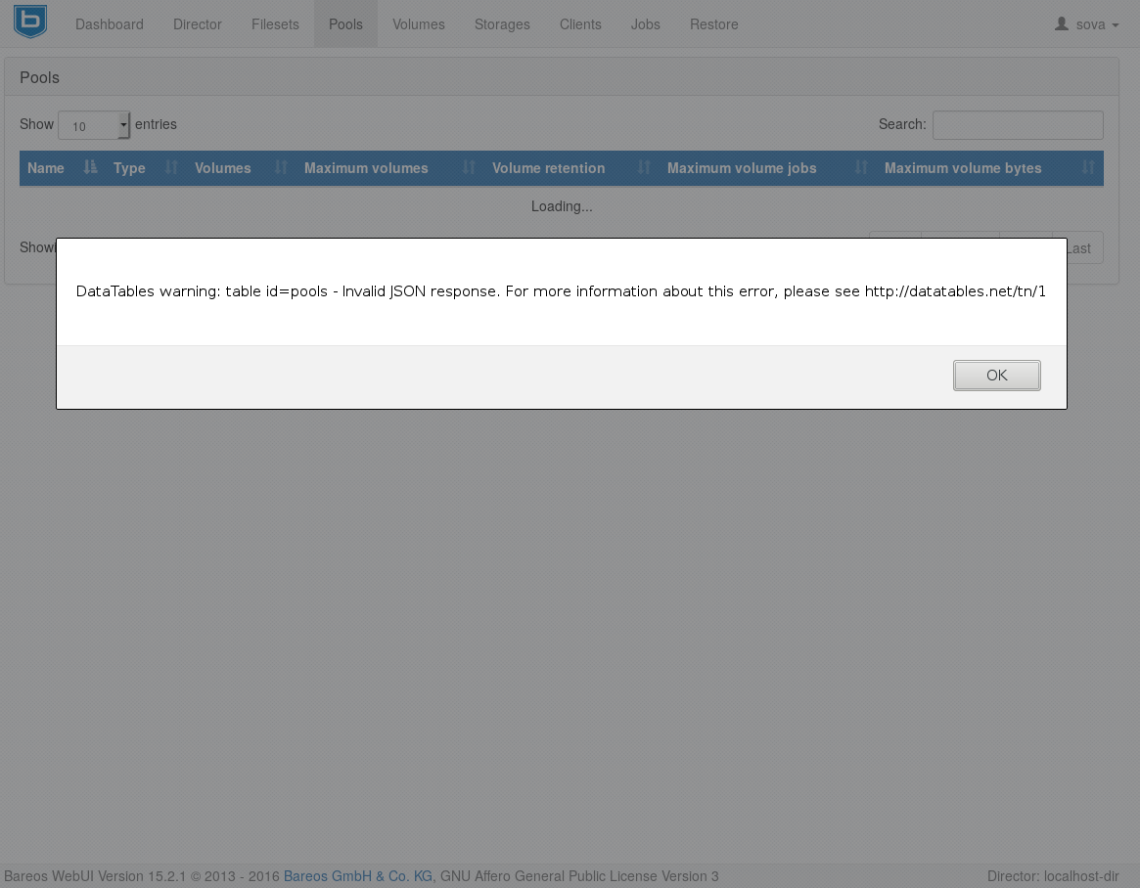1140x888 pixels.
Task: Click the user profile icon for sova
Action: tap(1061, 23)
